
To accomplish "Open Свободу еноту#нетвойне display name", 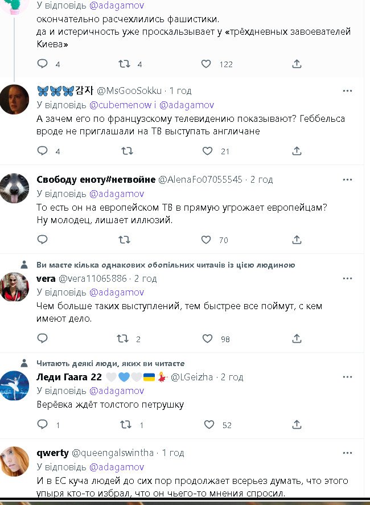I will pyautogui.click(x=96, y=179).
